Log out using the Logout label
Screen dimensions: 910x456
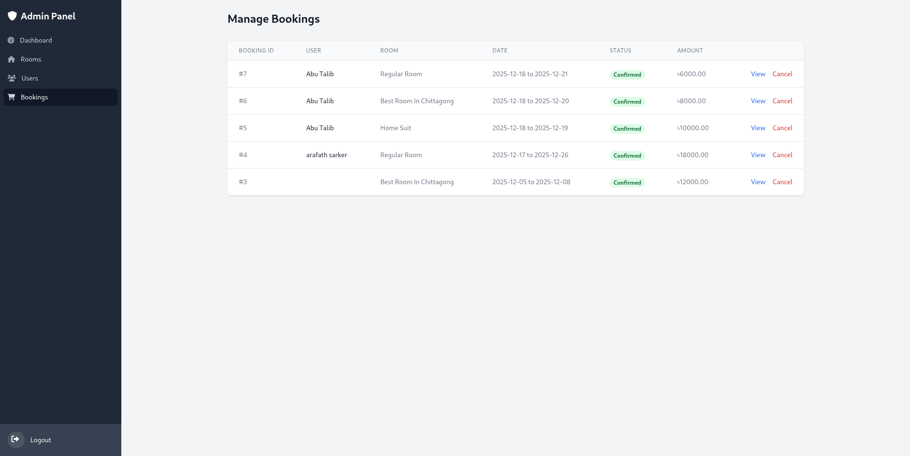tap(40, 440)
